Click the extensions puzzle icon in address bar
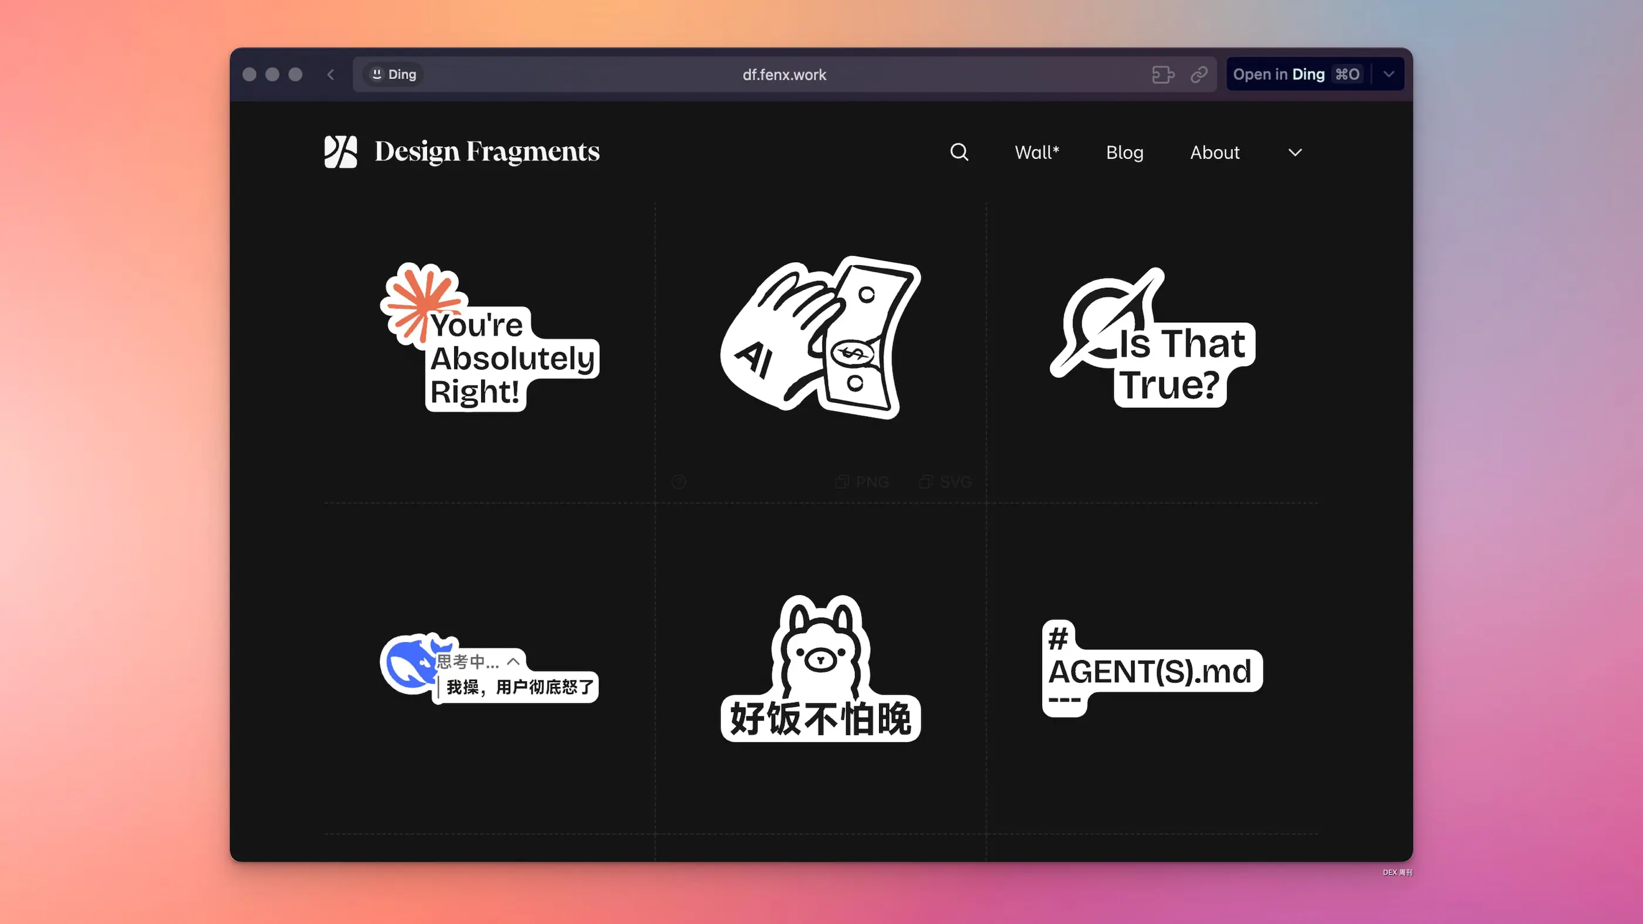The height and width of the screenshot is (924, 1643). coord(1163,75)
